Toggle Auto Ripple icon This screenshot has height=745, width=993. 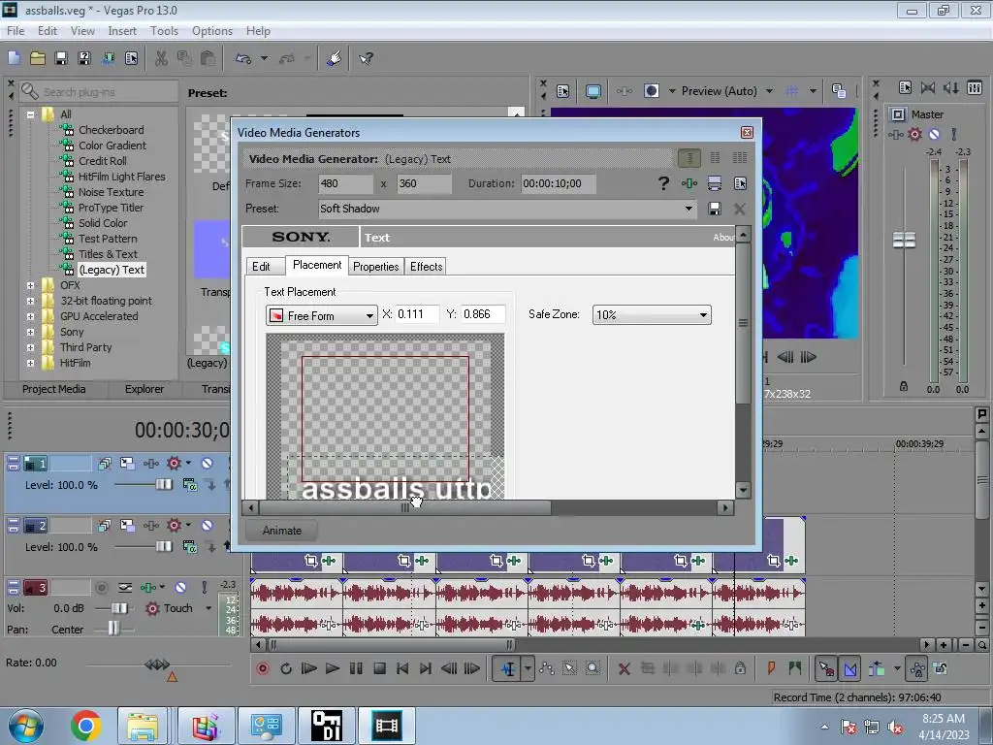(x=877, y=669)
